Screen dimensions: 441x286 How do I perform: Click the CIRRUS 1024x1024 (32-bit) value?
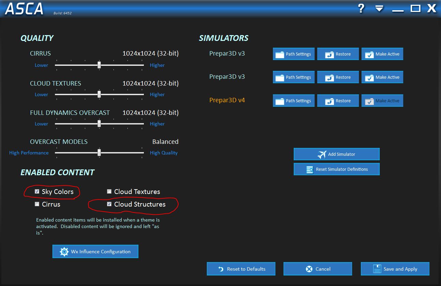151,54
